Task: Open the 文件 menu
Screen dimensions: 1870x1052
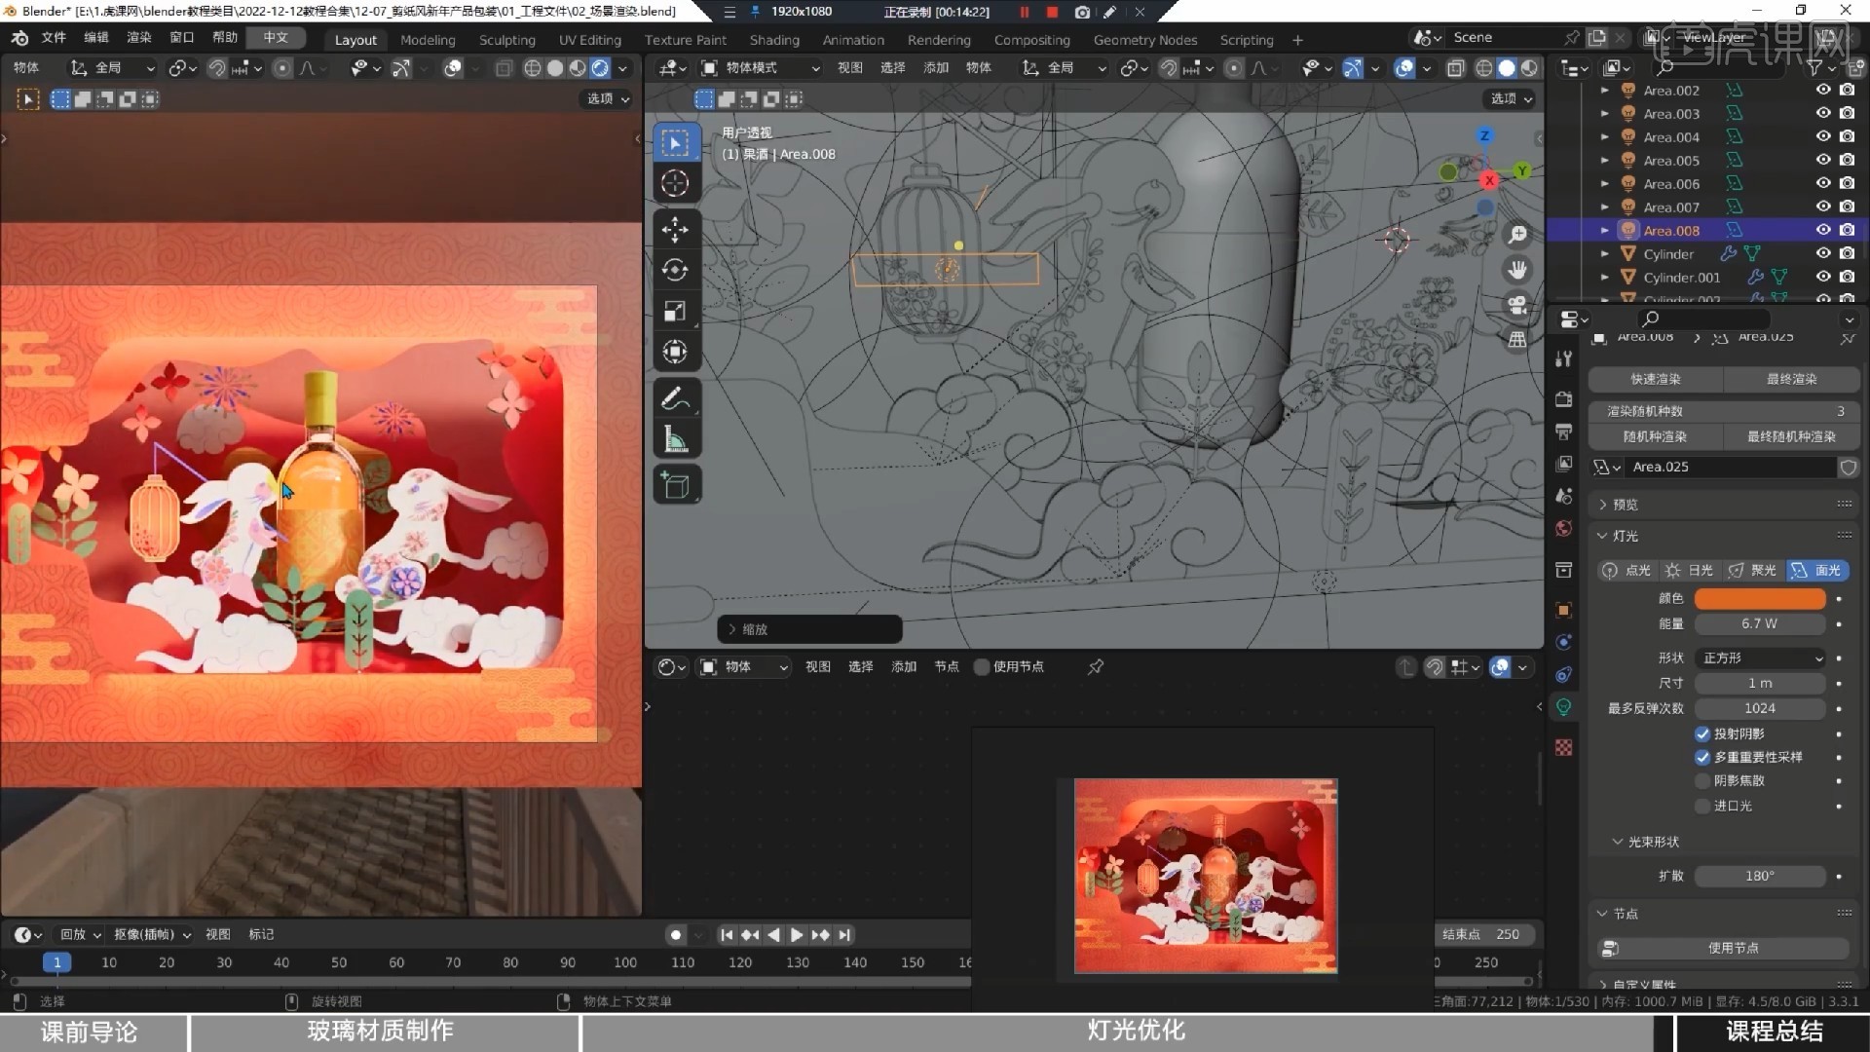Action: click(x=54, y=37)
